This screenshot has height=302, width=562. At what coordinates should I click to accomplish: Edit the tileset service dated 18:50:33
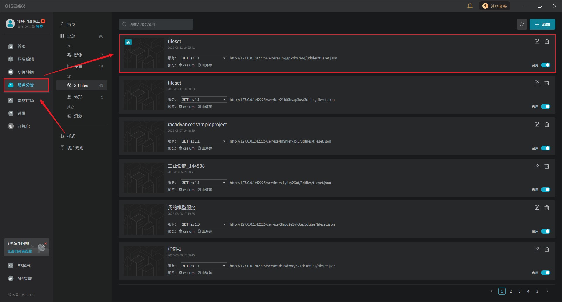pyautogui.click(x=537, y=83)
